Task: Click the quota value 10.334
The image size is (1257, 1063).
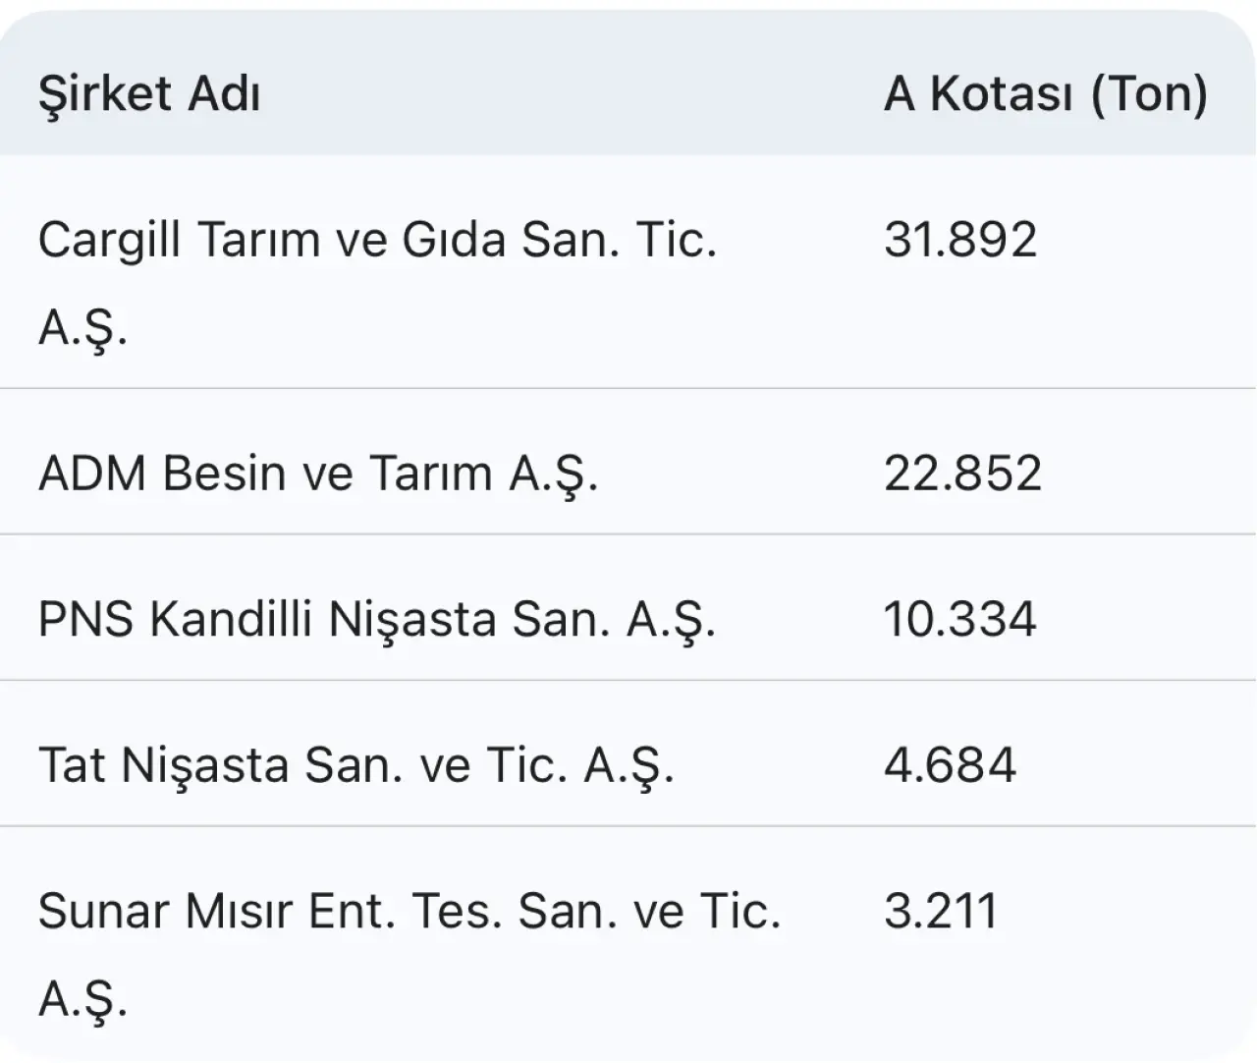Action: coord(959,620)
